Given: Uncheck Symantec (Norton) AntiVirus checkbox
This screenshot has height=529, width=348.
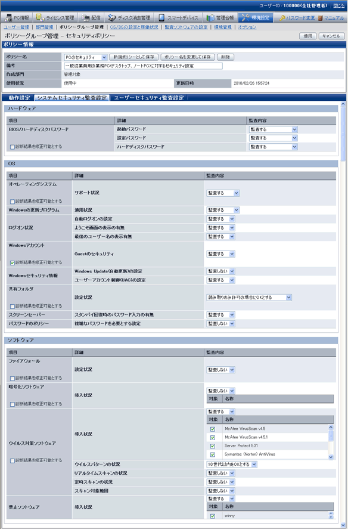Looking at the screenshot, I should [x=213, y=455].
